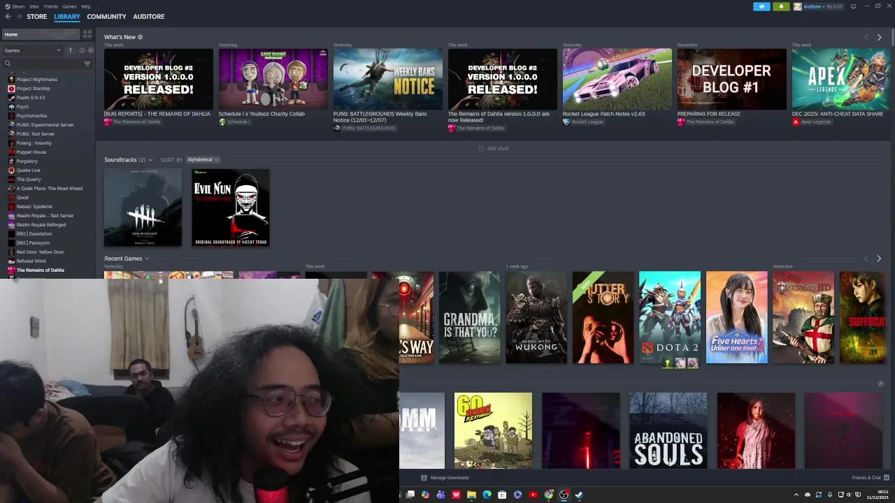This screenshot has width=895, height=503.
Task: Open the Recent Games shelf dropdown
Action: tap(147, 258)
